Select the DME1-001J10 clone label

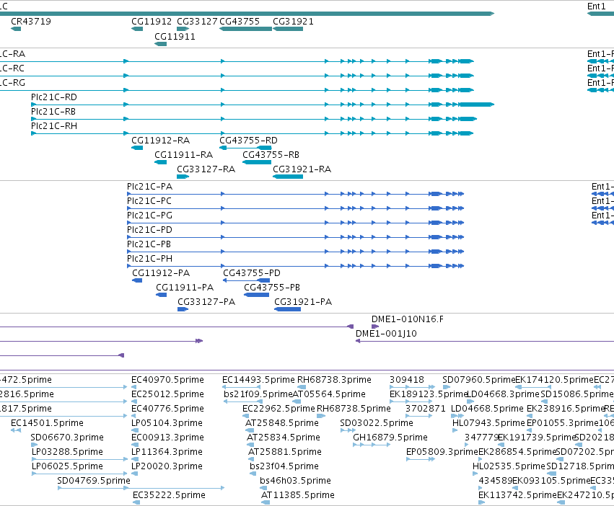[x=386, y=334]
